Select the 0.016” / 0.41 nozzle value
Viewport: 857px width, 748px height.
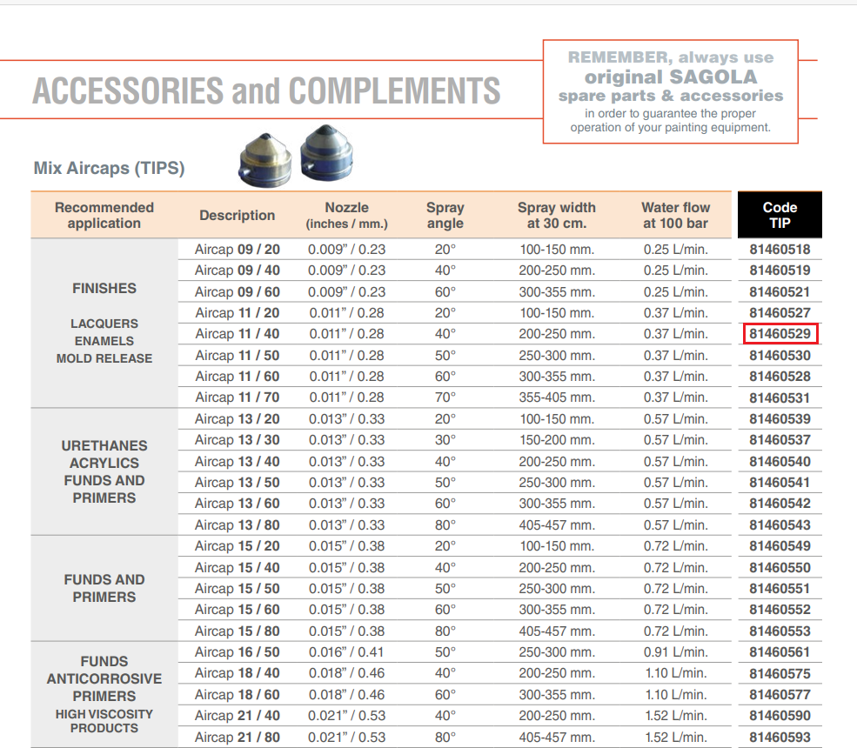[x=346, y=651]
